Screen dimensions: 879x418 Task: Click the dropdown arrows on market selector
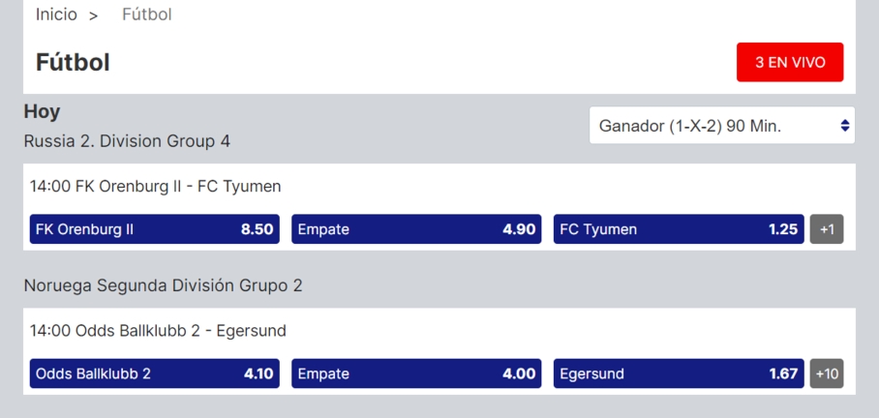click(844, 126)
